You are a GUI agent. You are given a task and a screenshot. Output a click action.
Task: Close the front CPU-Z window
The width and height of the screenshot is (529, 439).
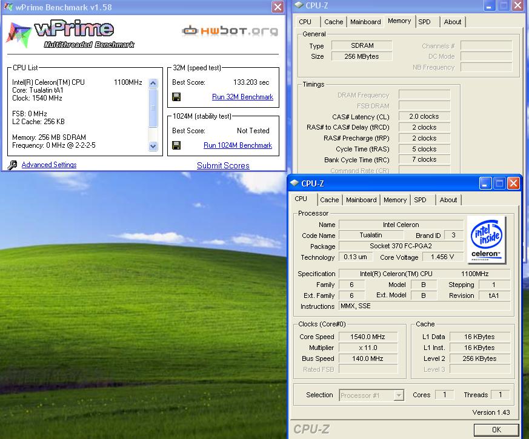click(x=513, y=183)
